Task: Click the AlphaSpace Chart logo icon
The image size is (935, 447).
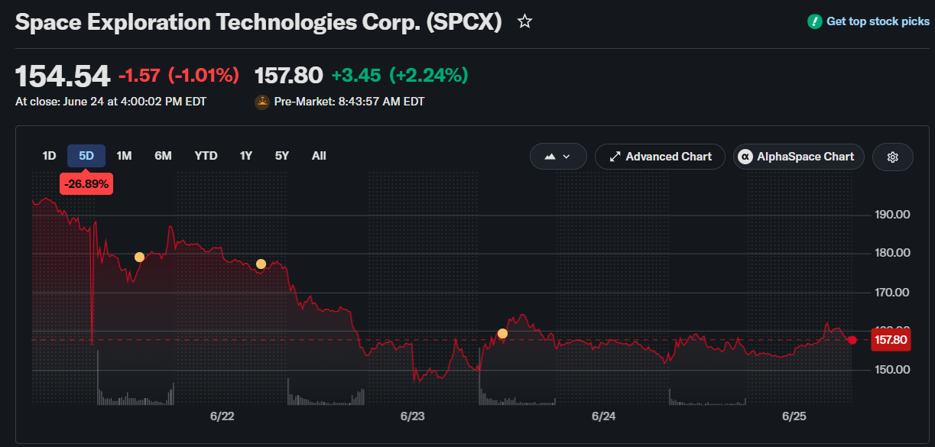Action: [745, 157]
